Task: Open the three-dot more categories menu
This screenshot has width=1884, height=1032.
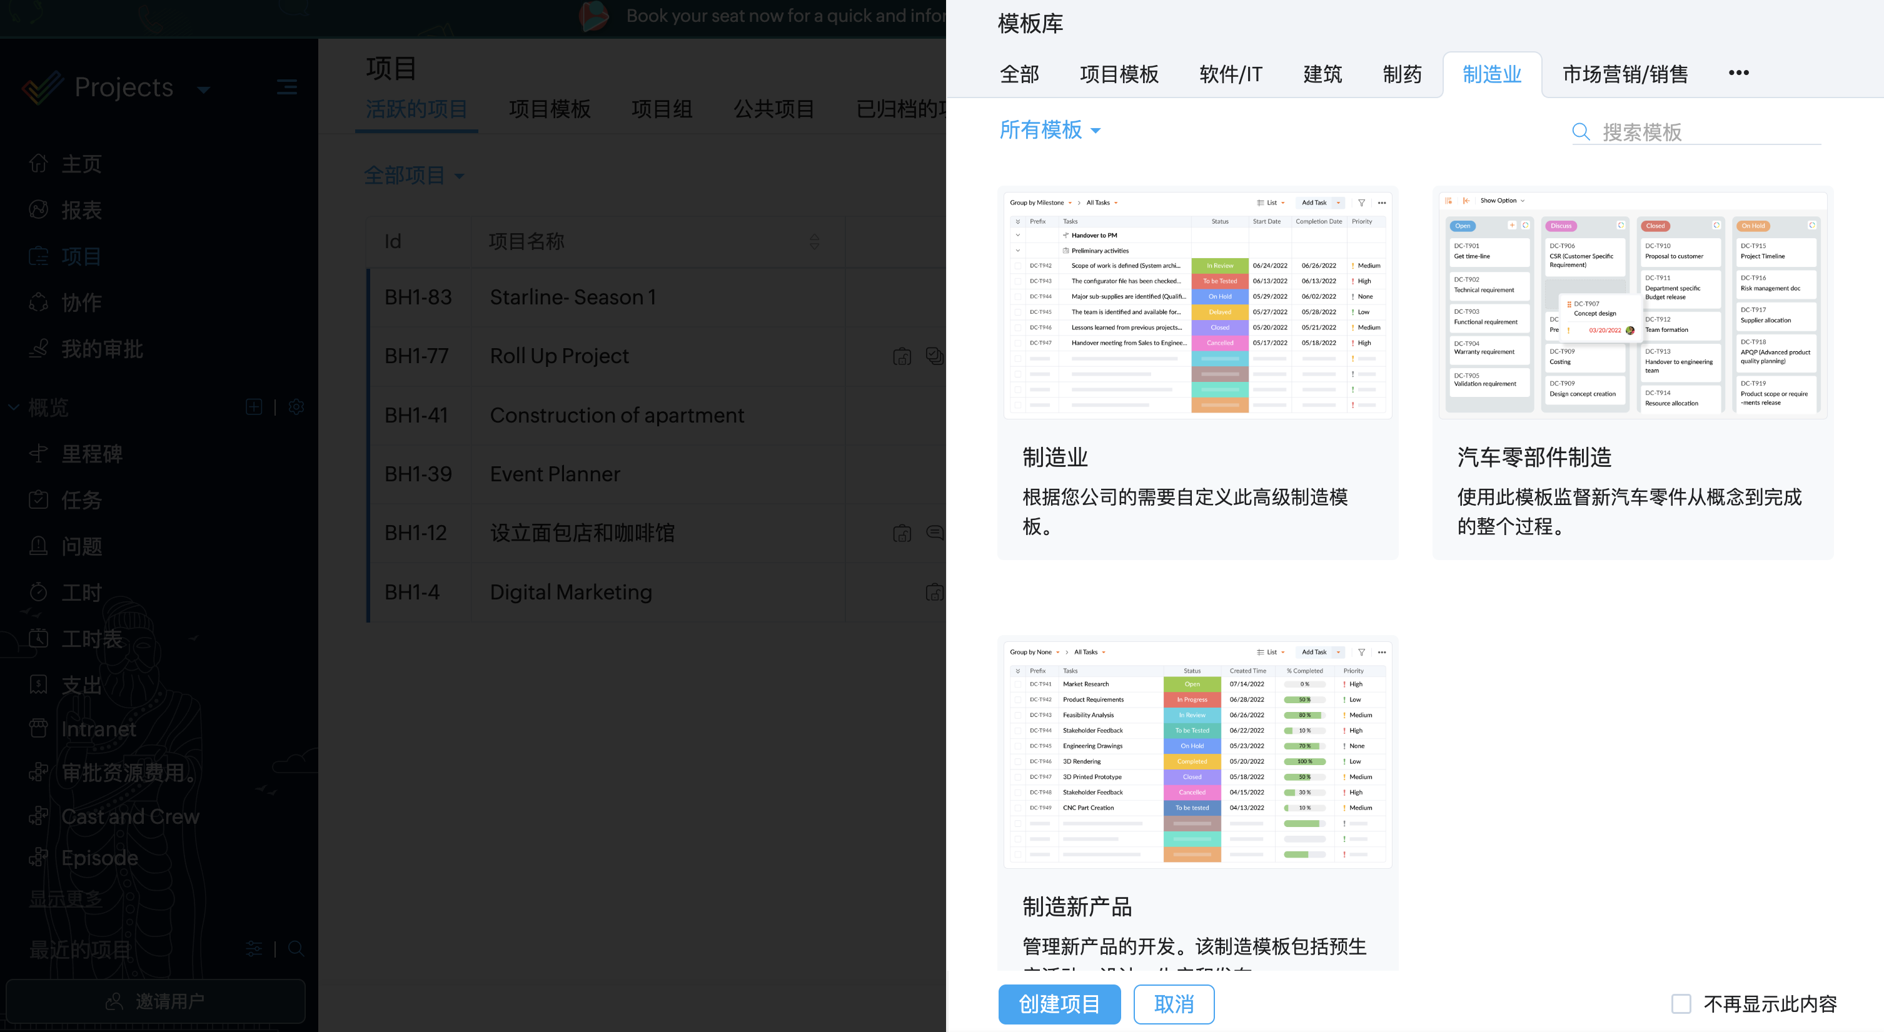Action: point(1738,73)
